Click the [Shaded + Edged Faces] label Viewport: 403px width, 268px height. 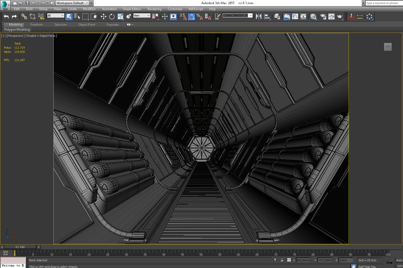pyautogui.click(x=41, y=36)
